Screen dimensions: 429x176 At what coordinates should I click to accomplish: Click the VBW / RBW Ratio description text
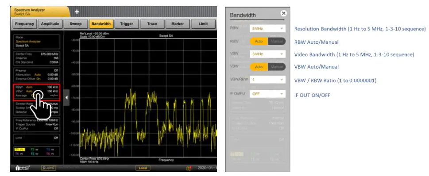(335, 80)
